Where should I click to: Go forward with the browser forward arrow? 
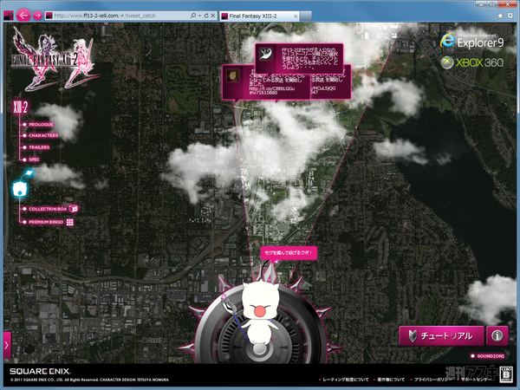[x=37, y=16]
